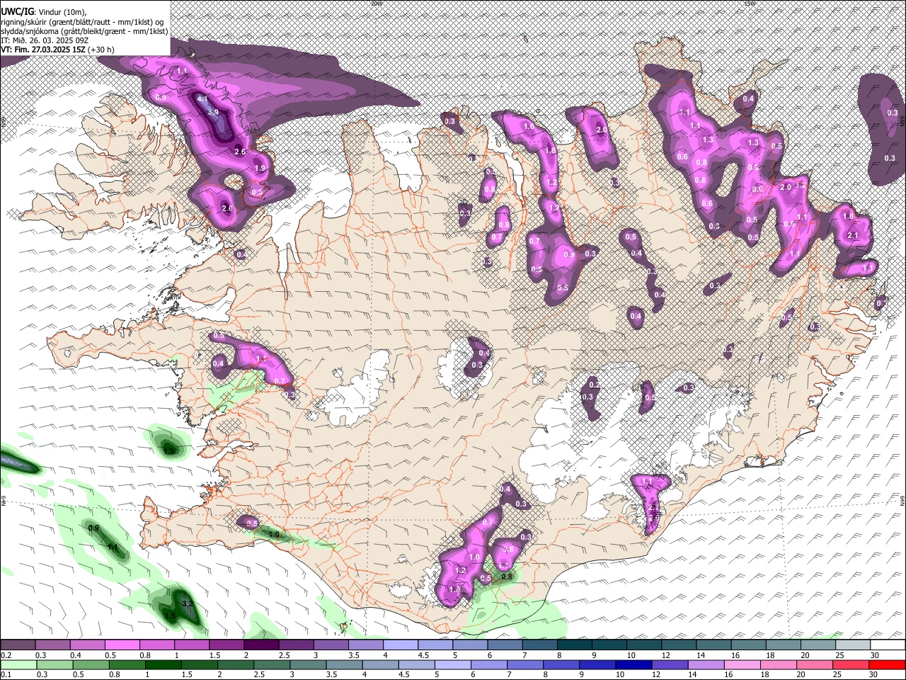Click the upper legend swatch between 3 and 3.5

[x=331, y=645]
